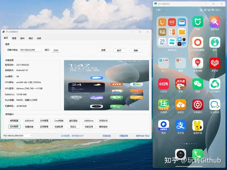Click the 连接 connect button

pos(103,50)
